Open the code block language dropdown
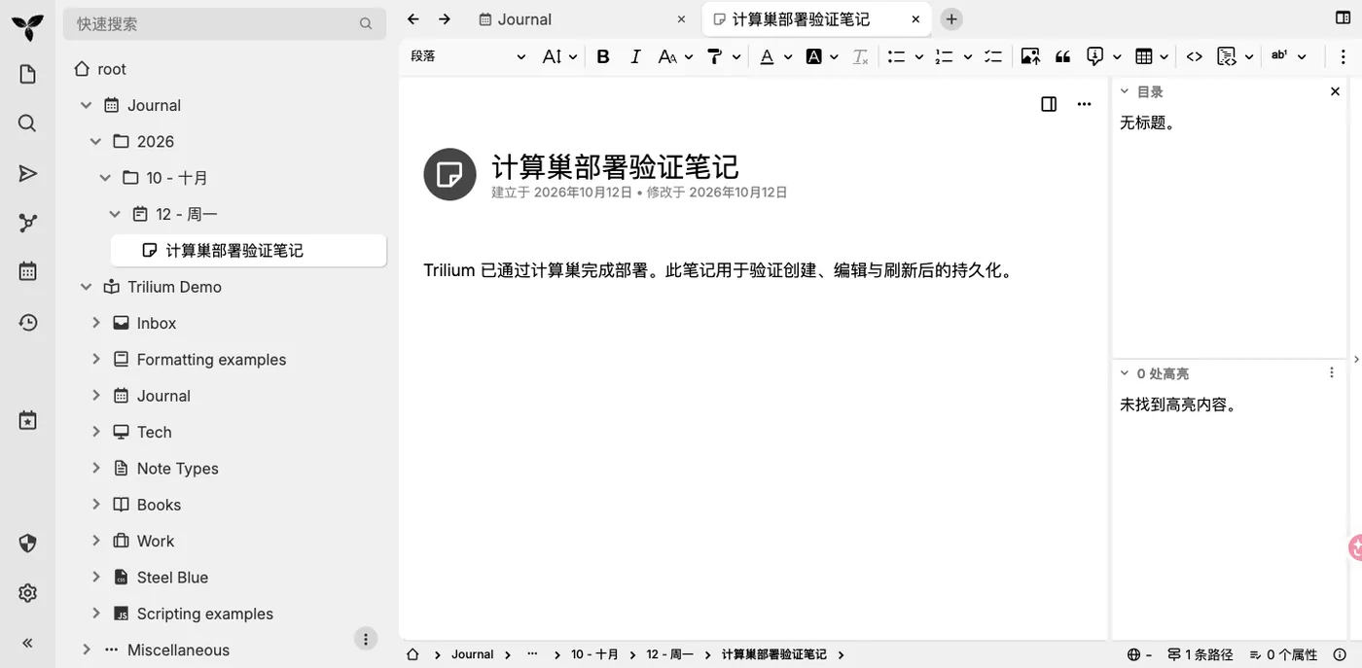Screen dimensions: 1362x668 coord(1236,56)
